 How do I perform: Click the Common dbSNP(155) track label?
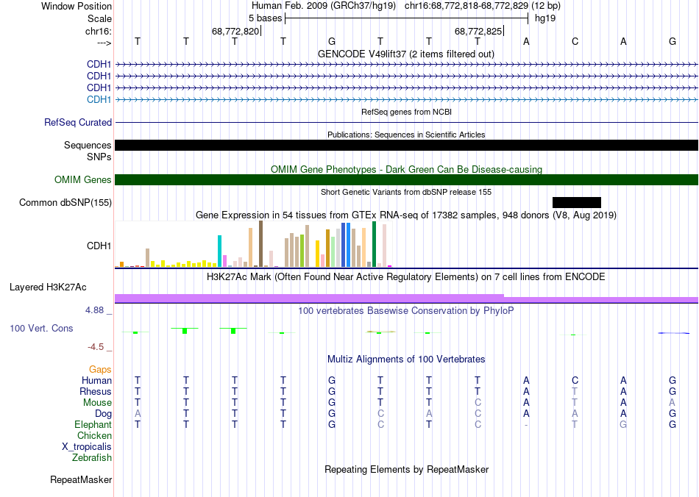65,202
